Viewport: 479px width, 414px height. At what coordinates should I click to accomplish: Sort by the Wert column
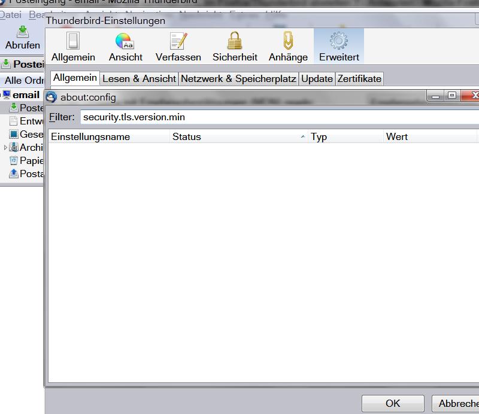pyautogui.click(x=430, y=136)
